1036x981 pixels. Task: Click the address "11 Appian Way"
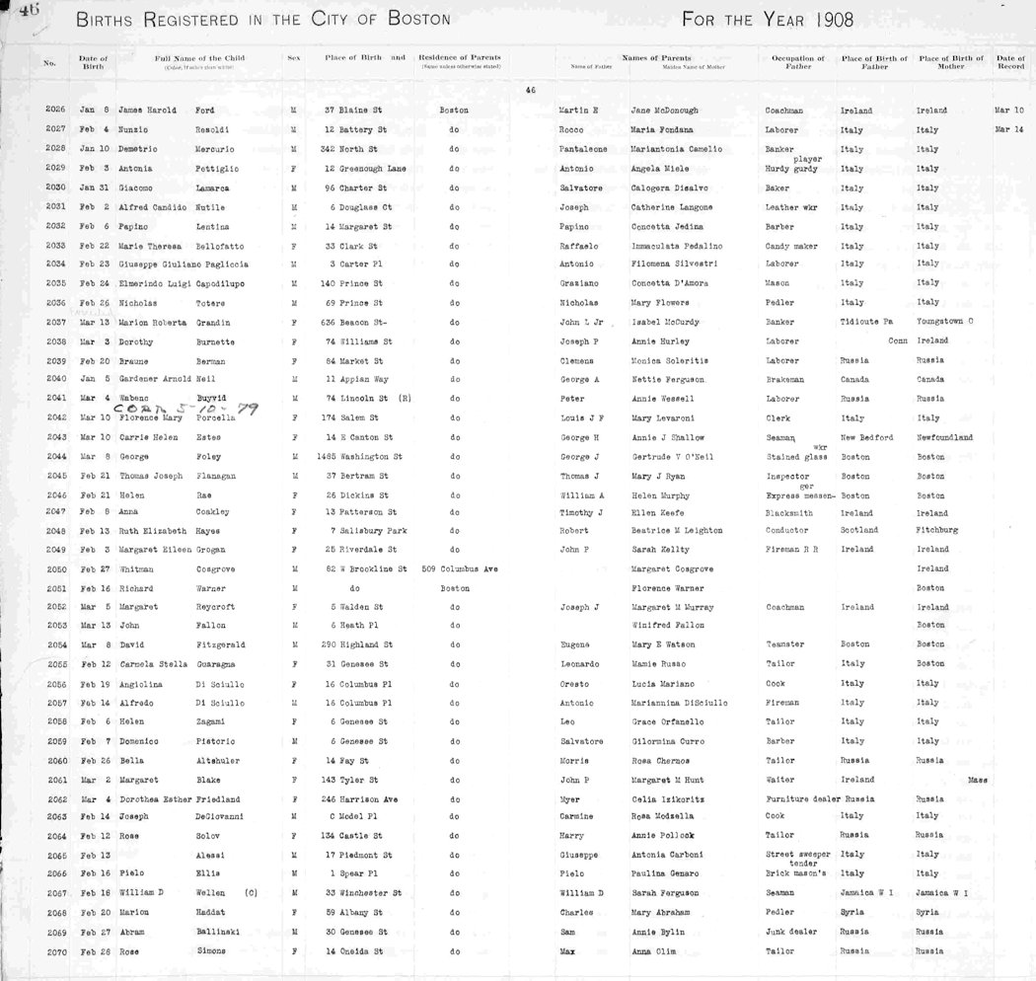[x=357, y=379]
